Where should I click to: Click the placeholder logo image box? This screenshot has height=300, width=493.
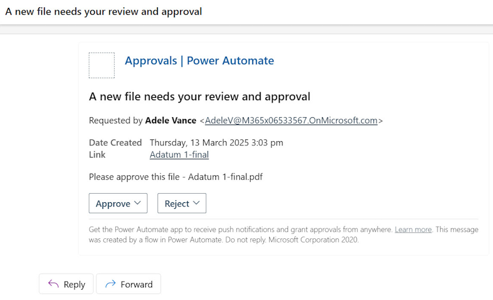click(101, 65)
